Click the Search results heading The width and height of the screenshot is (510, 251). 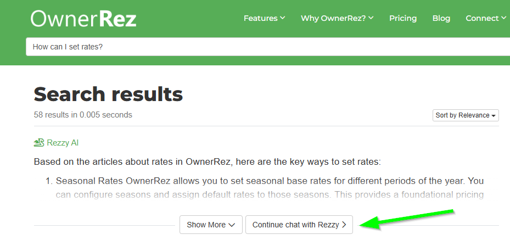pyautogui.click(x=108, y=94)
